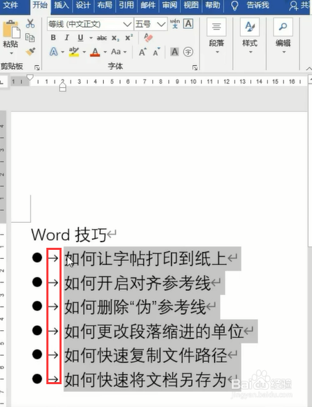Change case with Aa button
The width and height of the screenshot is (312, 407).
[116, 52]
